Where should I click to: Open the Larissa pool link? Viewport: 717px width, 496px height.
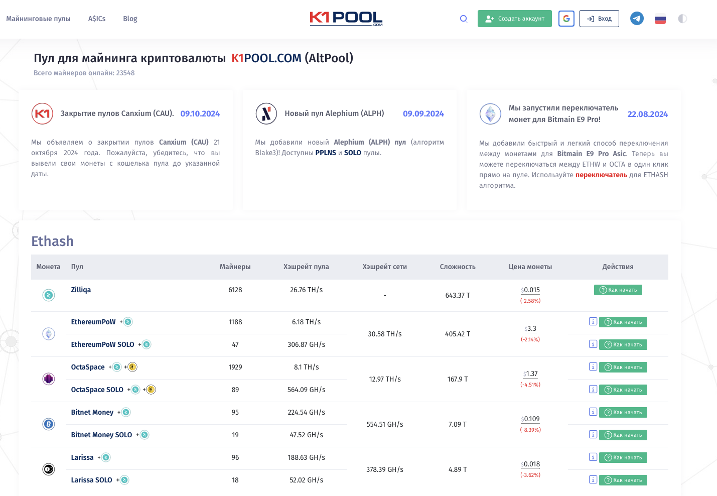pos(82,457)
